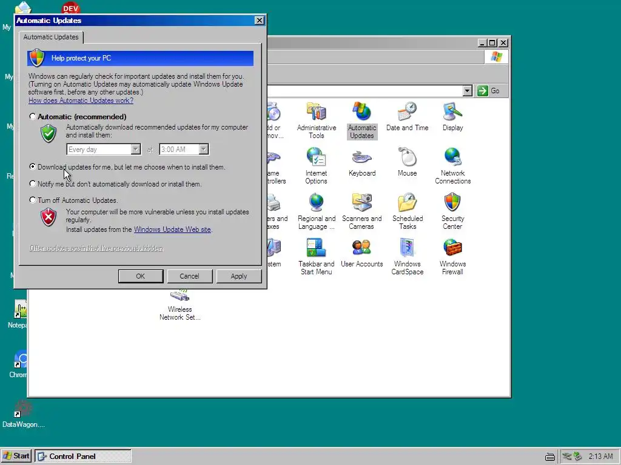The width and height of the screenshot is (621, 465).
Task: Open the Windows Update Web site link
Action: click(x=172, y=229)
